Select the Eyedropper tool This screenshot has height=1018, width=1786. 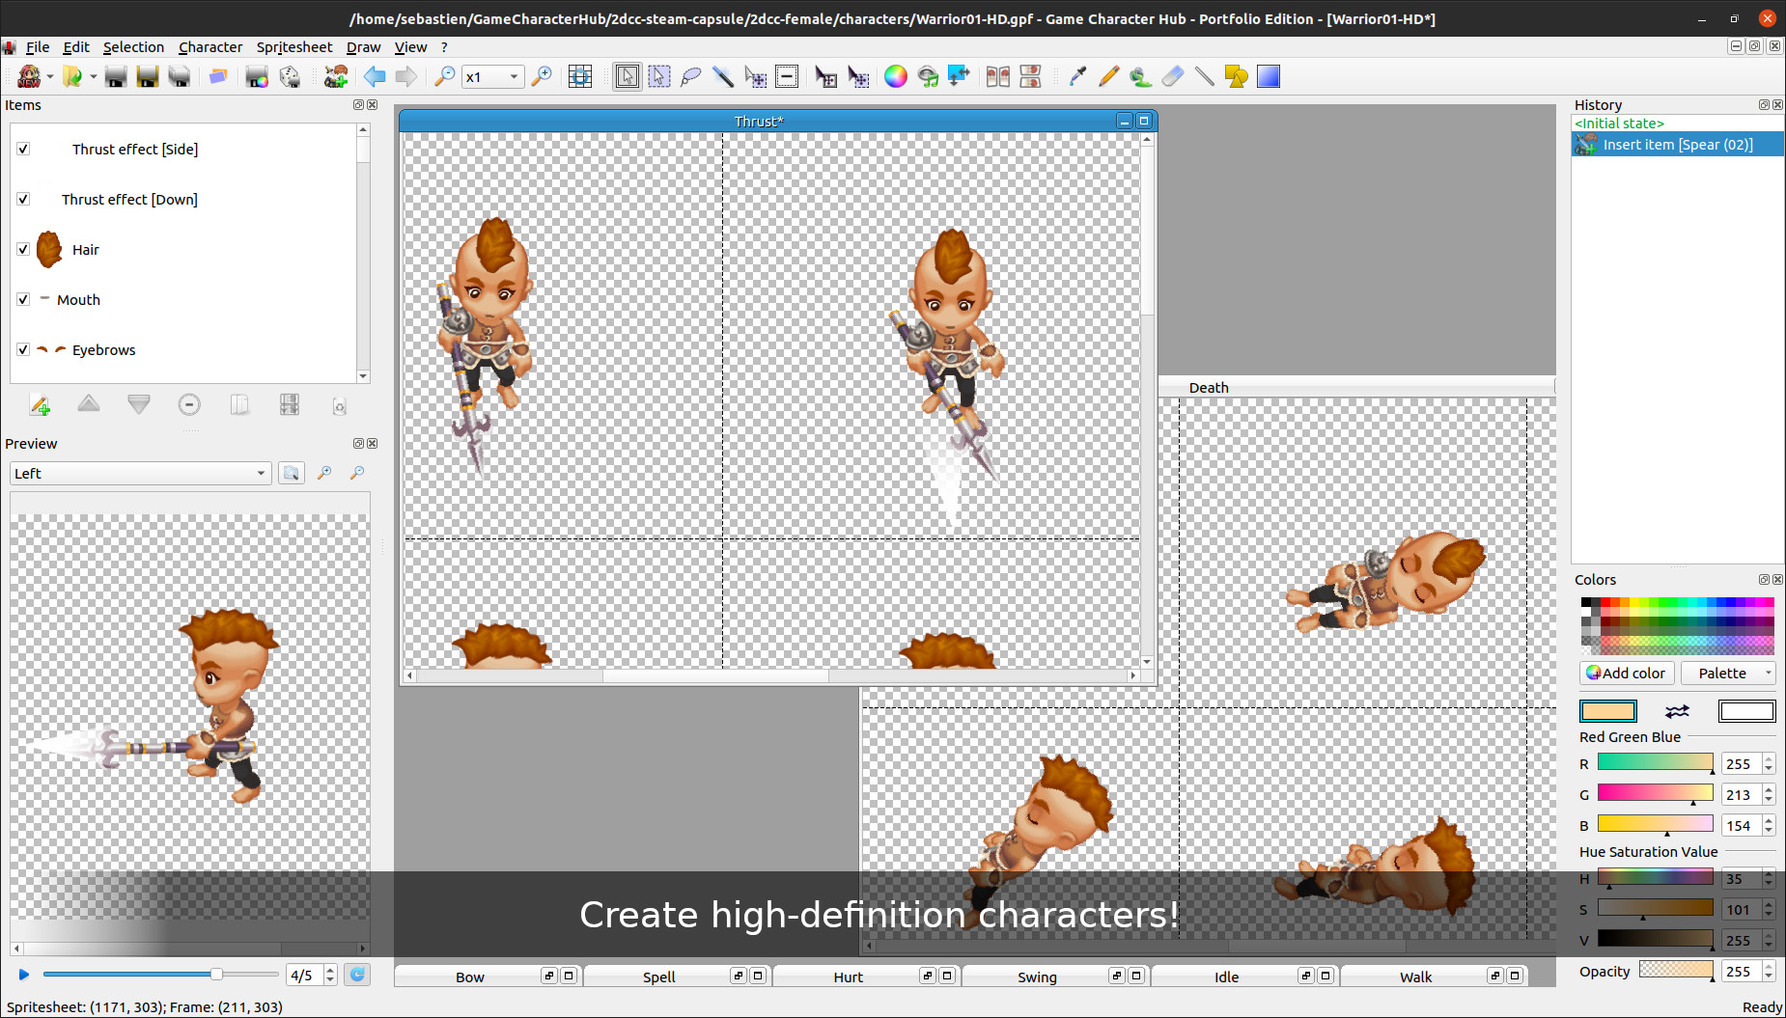point(1076,76)
